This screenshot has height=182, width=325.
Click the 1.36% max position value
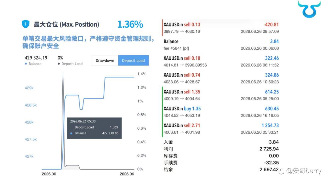pos(130,24)
